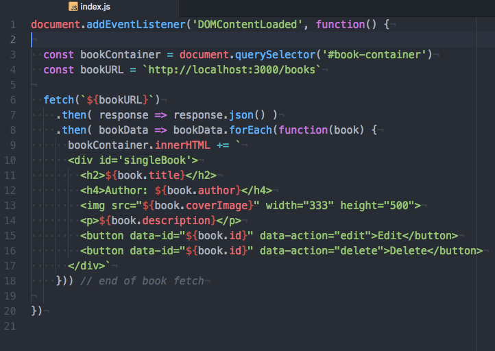495x351 pixels.
Task: Click 'forEach' on line 8
Action: pyautogui.click(x=250, y=130)
